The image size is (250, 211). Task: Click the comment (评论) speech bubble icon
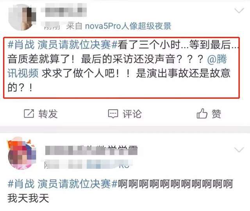pos(113,114)
